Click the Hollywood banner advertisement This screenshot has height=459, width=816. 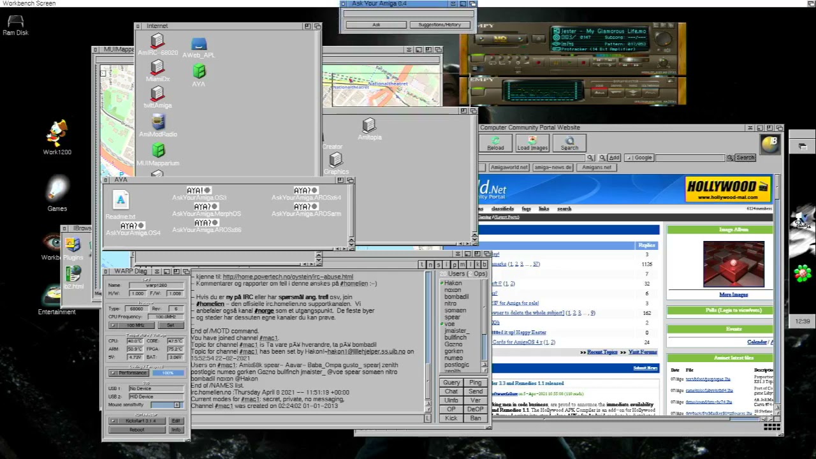click(x=728, y=190)
